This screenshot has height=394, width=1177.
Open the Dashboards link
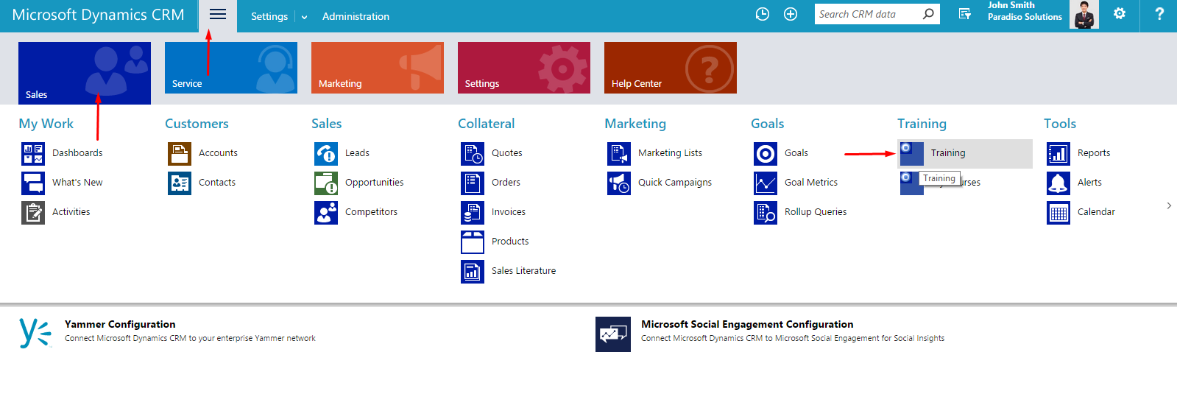tap(77, 153)
